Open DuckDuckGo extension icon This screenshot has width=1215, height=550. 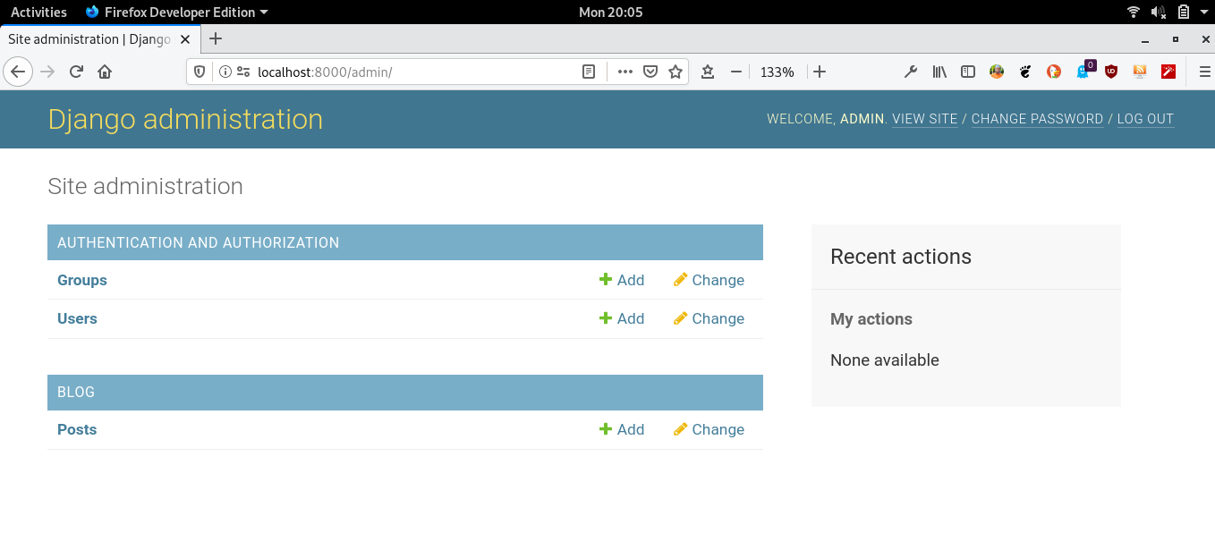(x=1054, y=72)
